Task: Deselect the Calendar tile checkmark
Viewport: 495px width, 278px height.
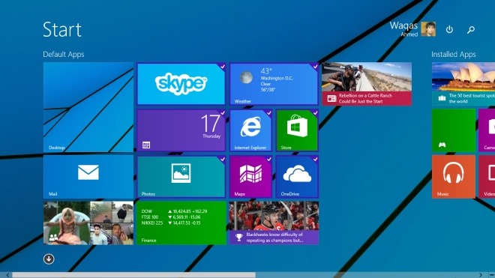Action: [x=222, y=113]
